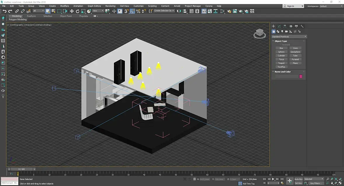344x186 pixels.
Task: Click the pink object color swatch
Action: 301,77
